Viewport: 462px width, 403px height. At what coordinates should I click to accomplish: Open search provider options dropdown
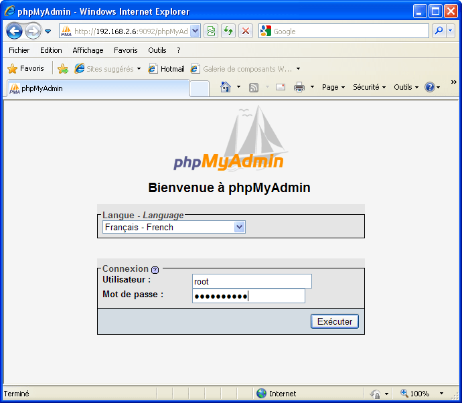451,31
